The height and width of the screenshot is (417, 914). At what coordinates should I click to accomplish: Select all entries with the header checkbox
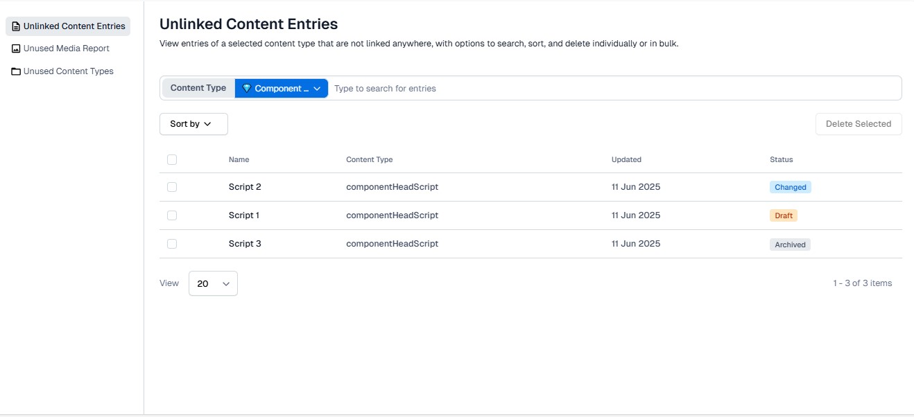point(172,159)
